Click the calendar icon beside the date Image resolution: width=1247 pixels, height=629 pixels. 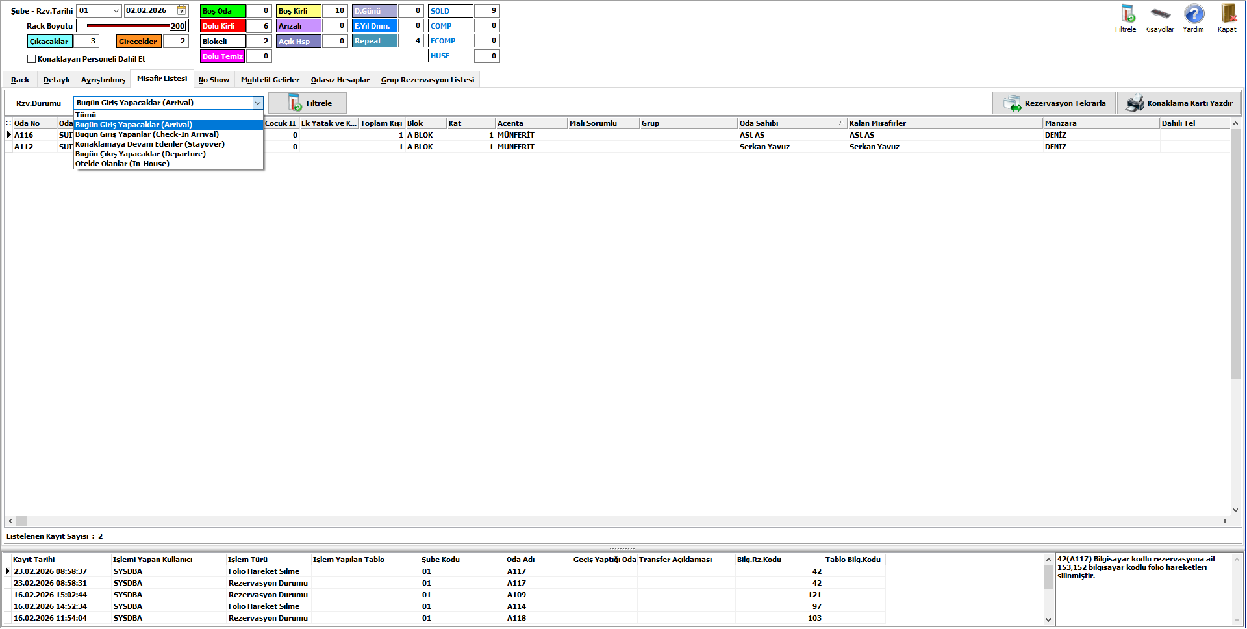pos(181,10)
